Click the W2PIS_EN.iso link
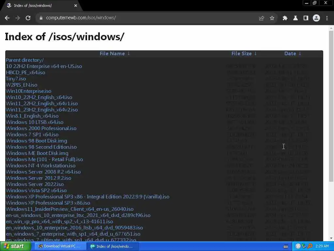Image resolution: width=334 pixels, height=251 pixels. coord(22,85)
